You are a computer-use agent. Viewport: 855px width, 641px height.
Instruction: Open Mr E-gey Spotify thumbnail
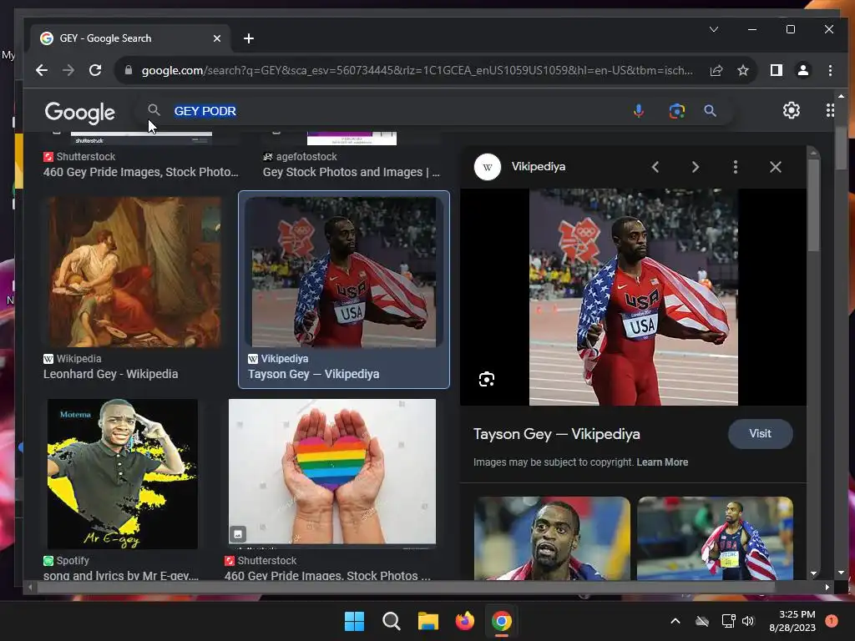(123, 474)
